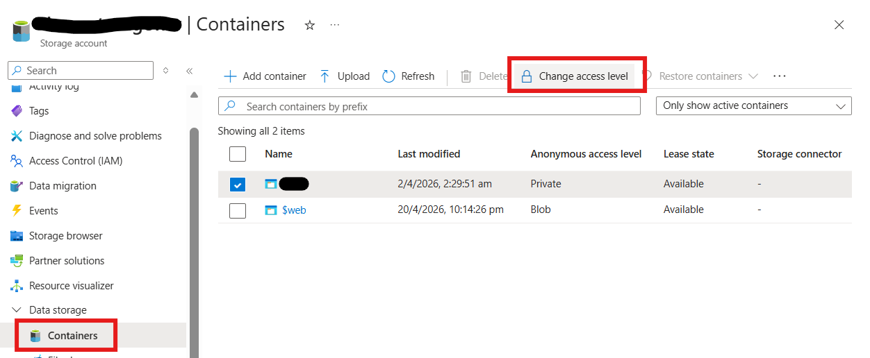Uncheck the selected Private container checkbox

(238, 185)
